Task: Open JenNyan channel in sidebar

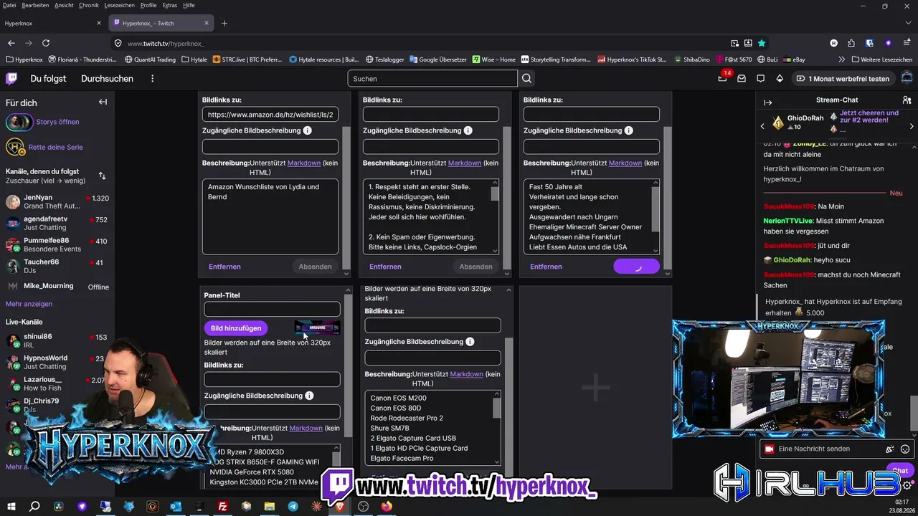Action: pyautogui.click(x=57, y=201)
